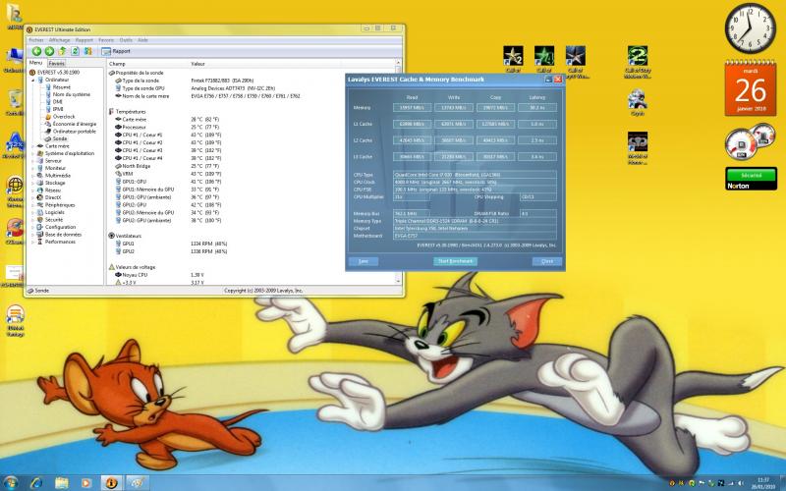Collapse the Ordinateur tree node

pos(33,80)
